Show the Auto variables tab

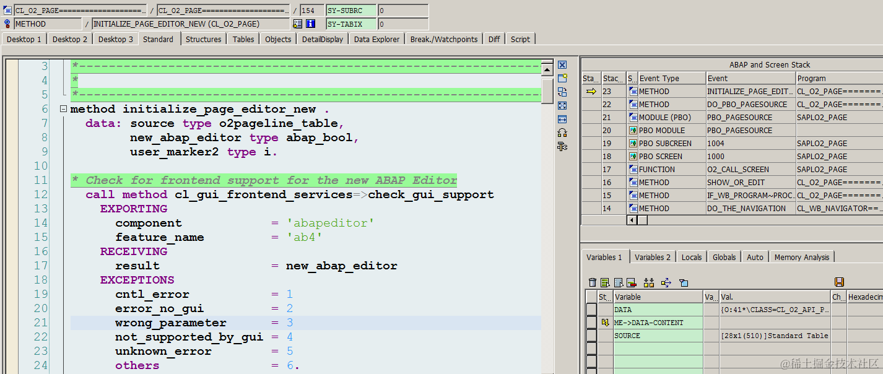point(755,257)
